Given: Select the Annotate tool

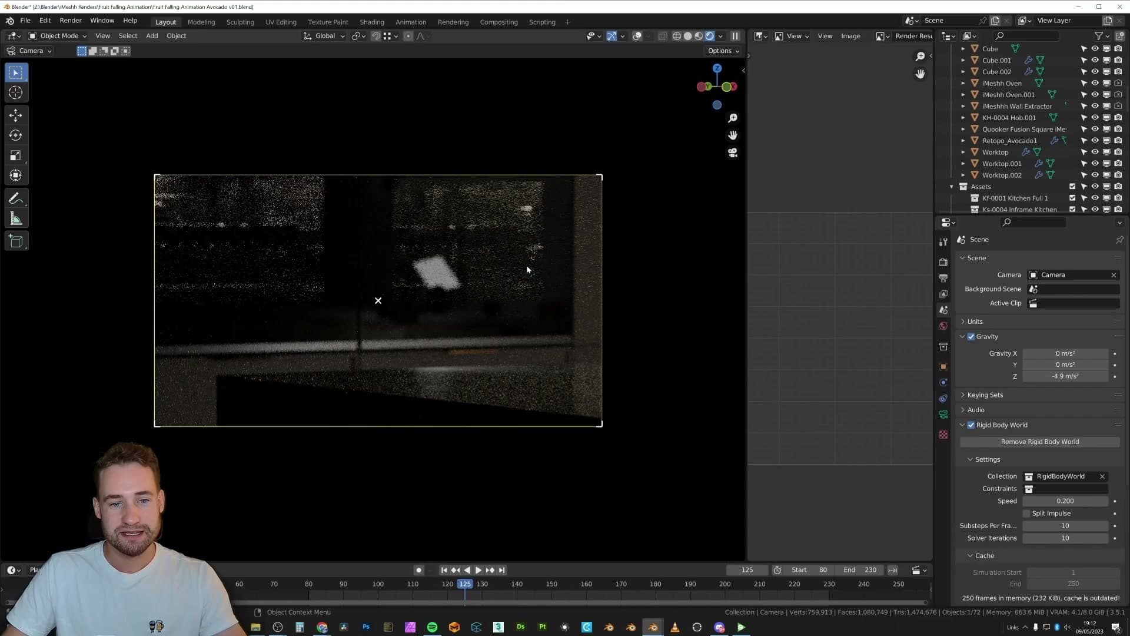Looking at the screenshot, I should (16, 198).
